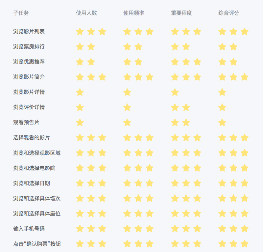Click second 使用频率 star for 浏览和选择日期

pyautogui.click(x=138, y=183)
